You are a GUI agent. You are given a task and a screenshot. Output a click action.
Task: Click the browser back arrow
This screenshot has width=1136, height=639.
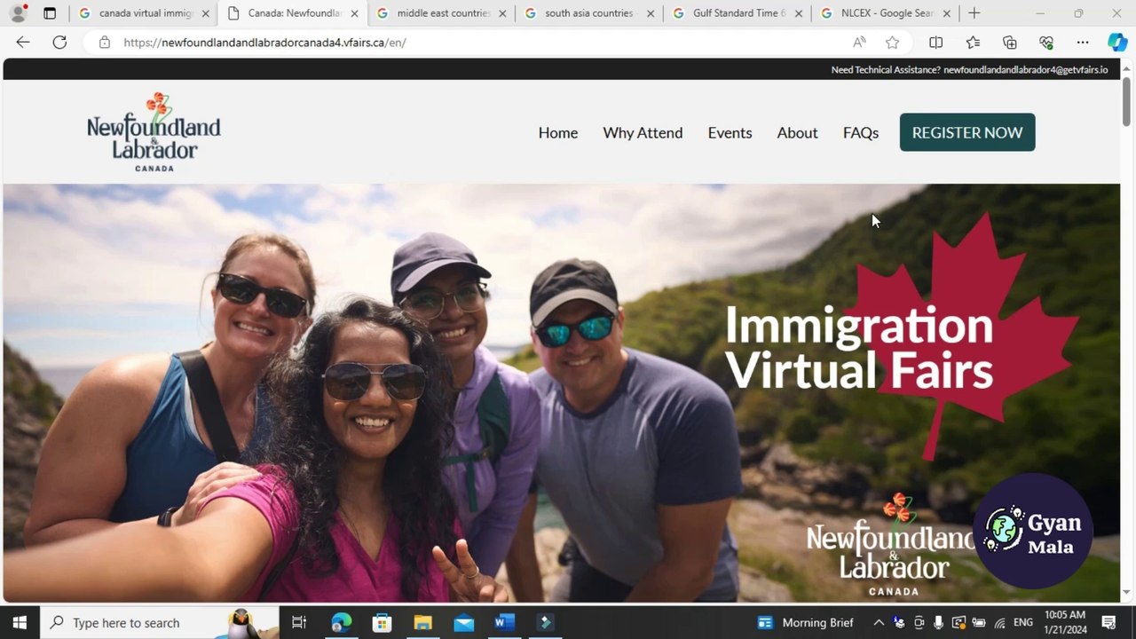click(23, 43)
